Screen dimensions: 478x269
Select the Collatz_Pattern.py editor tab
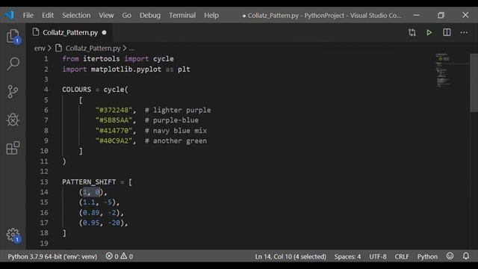click(x=70, y=32)
